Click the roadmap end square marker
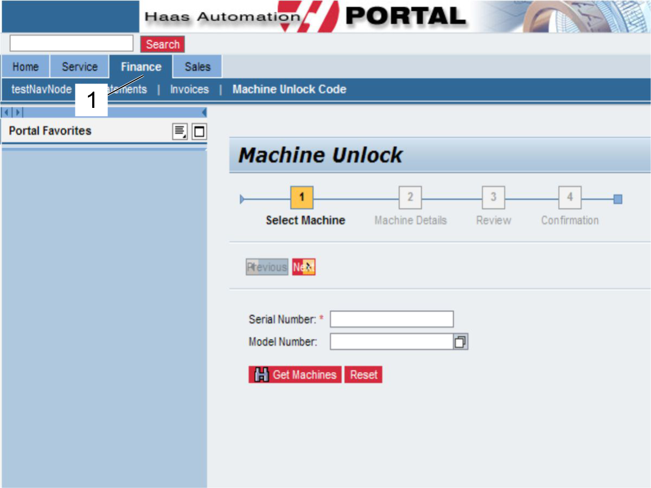Image resolution: width=651 pixels, height=488 pixels. pyautogui.click(x=618, y=200)
